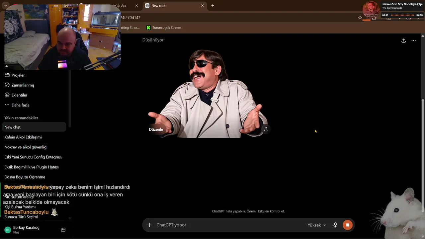The height and width of the screenshot is (239, 425).
Task: Close the "'da Ara" browser tab
Action: coord(136,6)
